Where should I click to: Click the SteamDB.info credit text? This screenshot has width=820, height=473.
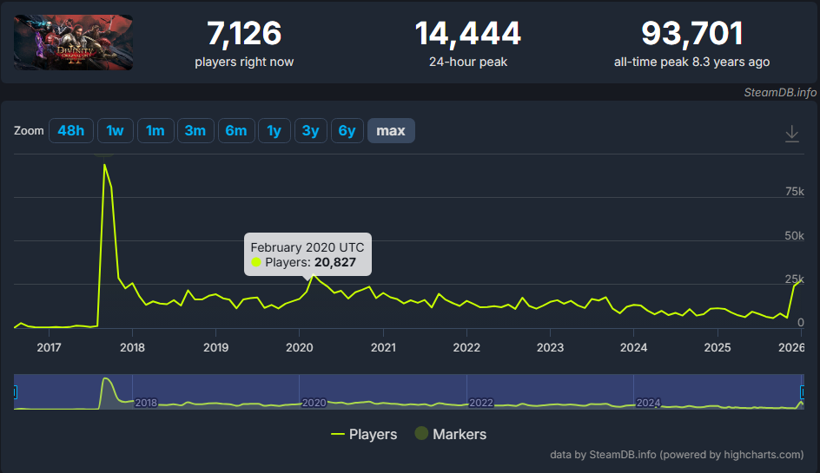tap(780, 93)
